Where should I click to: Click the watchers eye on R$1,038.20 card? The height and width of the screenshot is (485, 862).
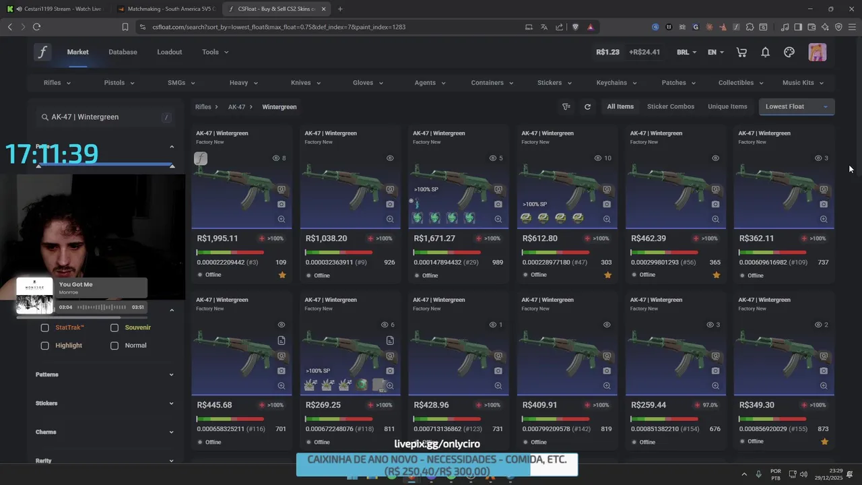pyautogui.click(x=390, y=158)
